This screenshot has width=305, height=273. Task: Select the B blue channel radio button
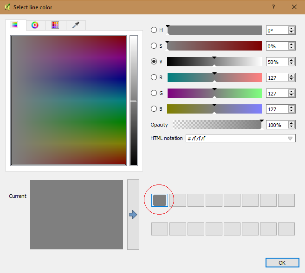[154, 109]
